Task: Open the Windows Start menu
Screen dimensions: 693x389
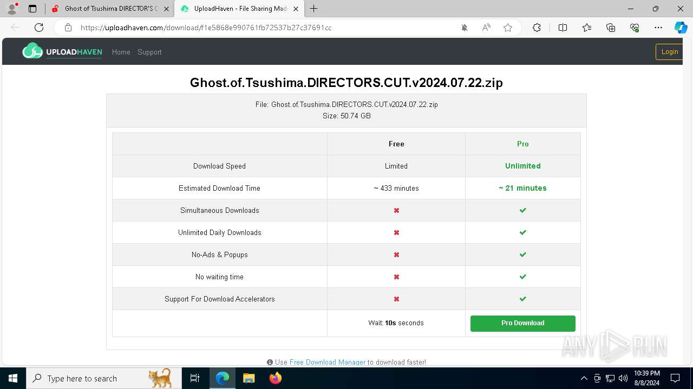Action: 13,378
